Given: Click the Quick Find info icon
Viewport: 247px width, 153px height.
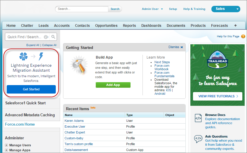Looking at the screenshot, I should coord(46,37).
